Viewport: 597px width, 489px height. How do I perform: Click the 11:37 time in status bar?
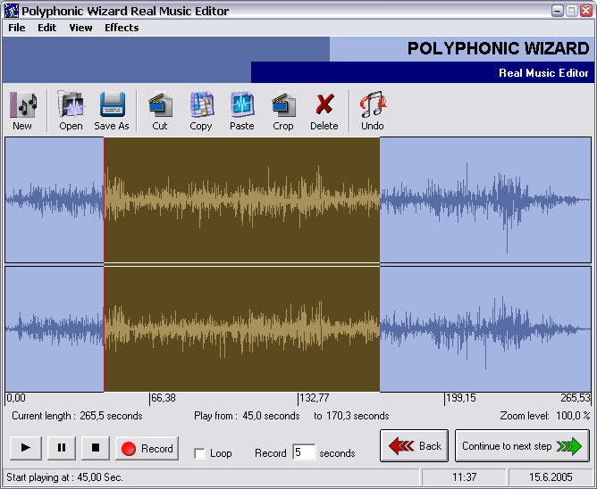464,477
